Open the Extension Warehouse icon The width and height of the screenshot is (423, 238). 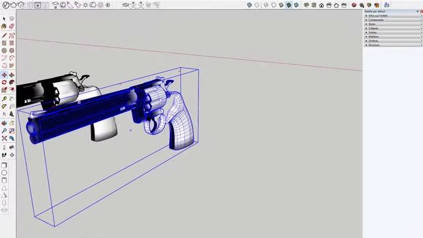[x=377, y=5]
